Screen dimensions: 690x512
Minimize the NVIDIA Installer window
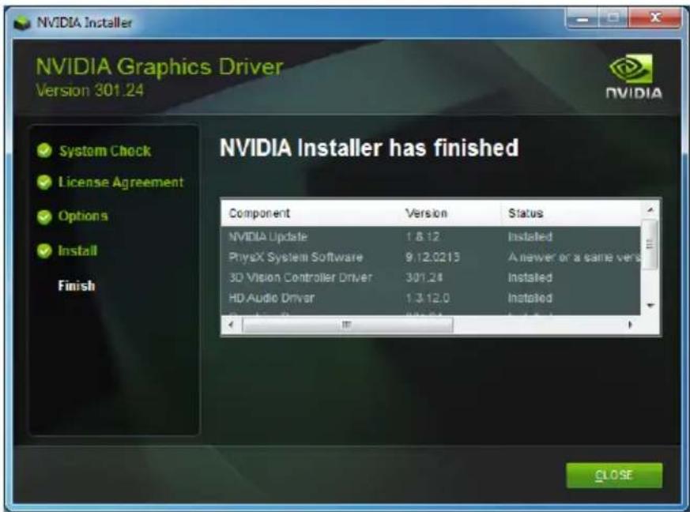point(583,18)
